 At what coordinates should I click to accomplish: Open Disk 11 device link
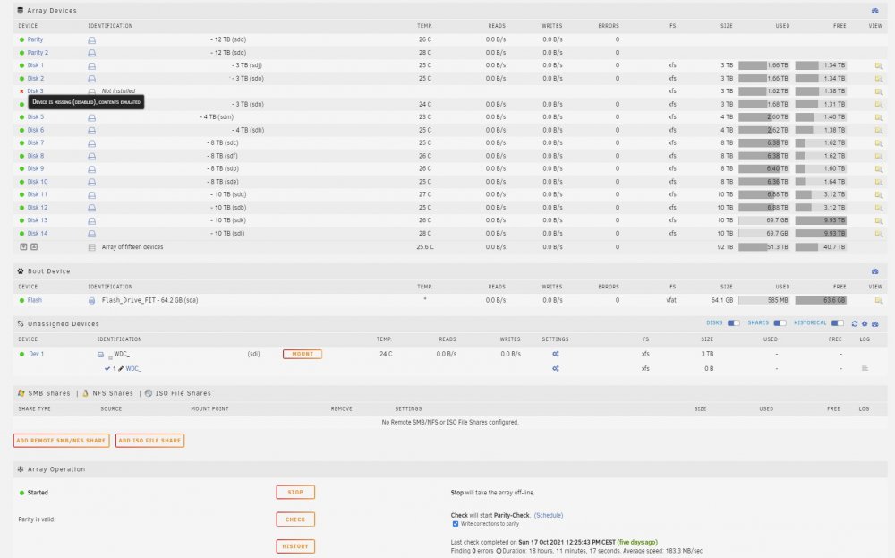[x=37, y=194]
